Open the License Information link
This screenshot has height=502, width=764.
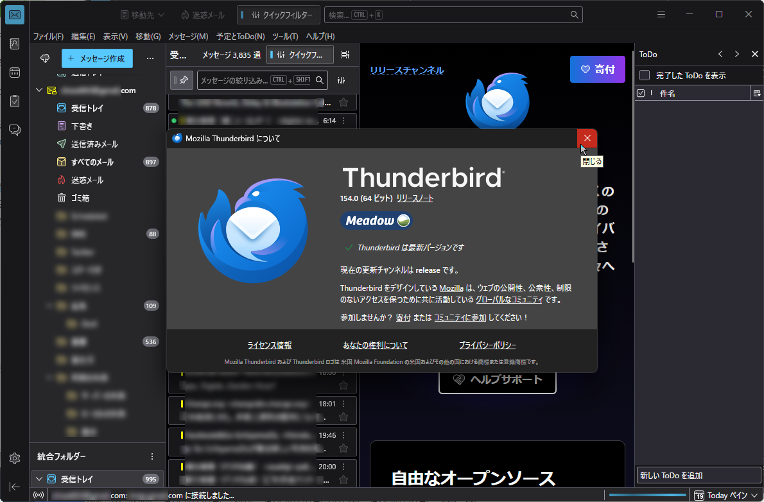(270, 345)
